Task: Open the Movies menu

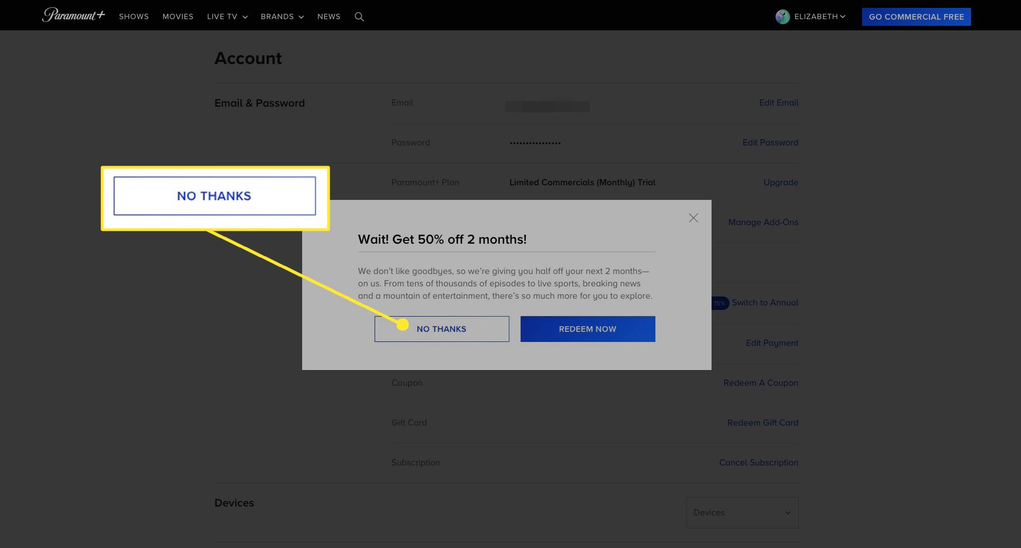Action: pyautogui.click(x=178, y=17)
